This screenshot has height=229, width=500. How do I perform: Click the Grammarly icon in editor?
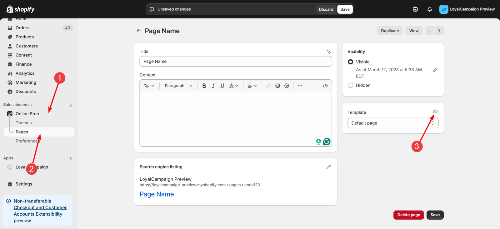(327, 142)
